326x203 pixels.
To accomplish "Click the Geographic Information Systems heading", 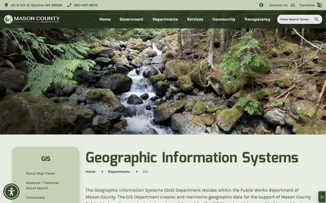I will click(x=192, y=158).
